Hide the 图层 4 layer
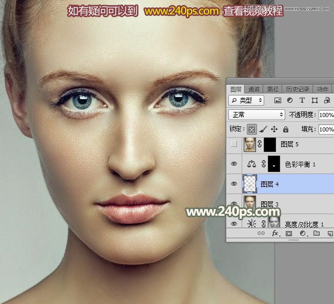 pos(234,184)
